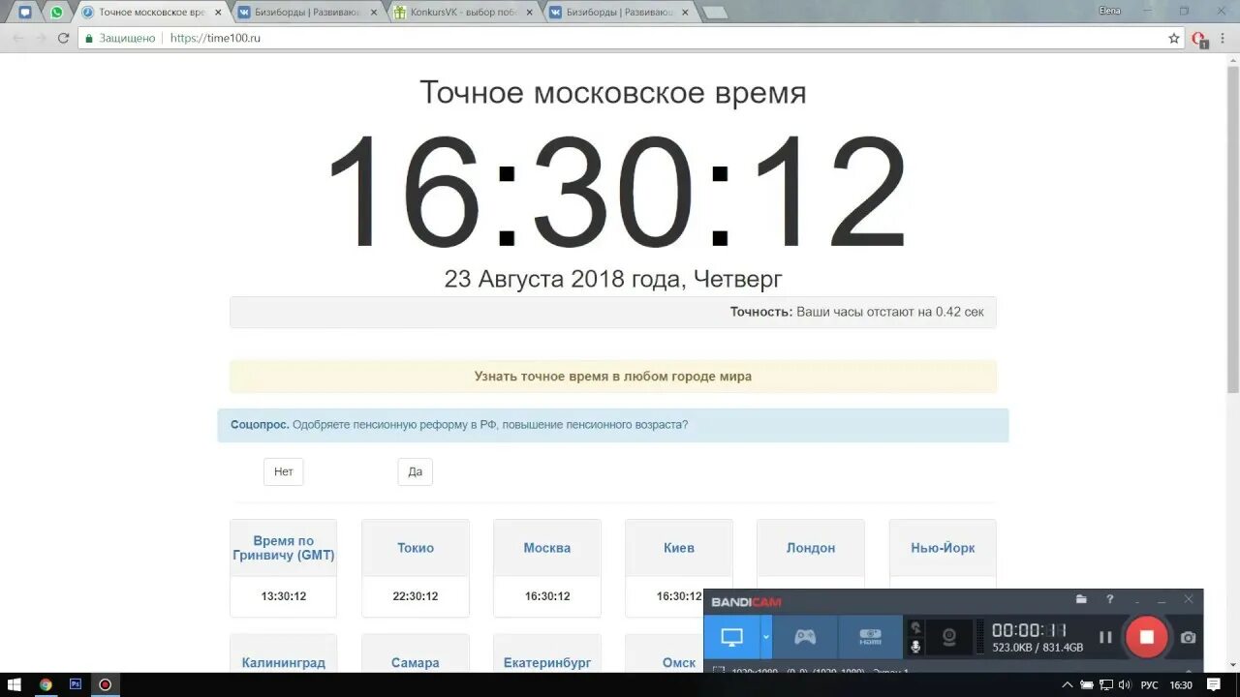Viewport: 1240px width, 697px height.
Task: Click the 22:30:12 Tokyo time value
Action: (x=415, y=596)
